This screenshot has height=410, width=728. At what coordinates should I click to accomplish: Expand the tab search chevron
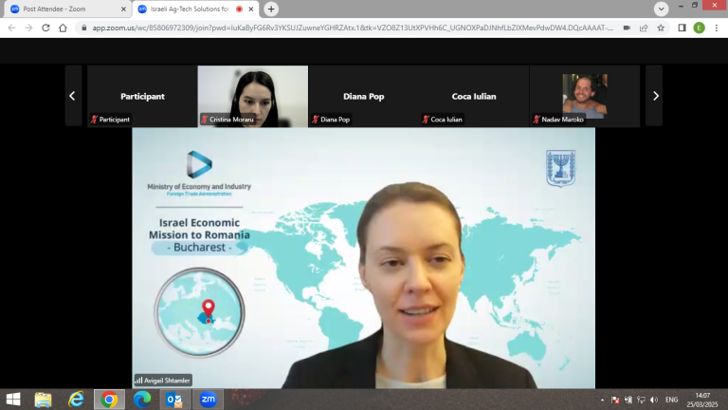(662, 9)
